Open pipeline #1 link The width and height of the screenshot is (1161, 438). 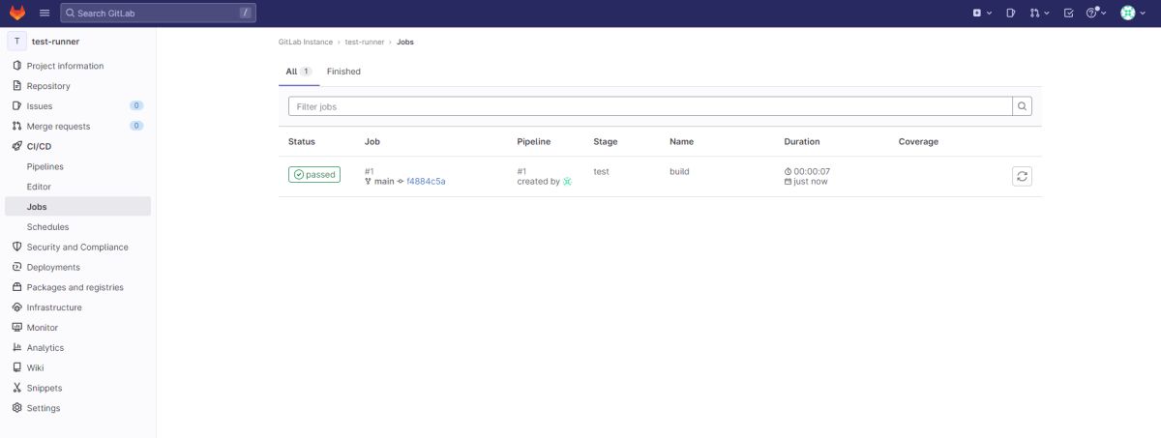pos(522,171)
